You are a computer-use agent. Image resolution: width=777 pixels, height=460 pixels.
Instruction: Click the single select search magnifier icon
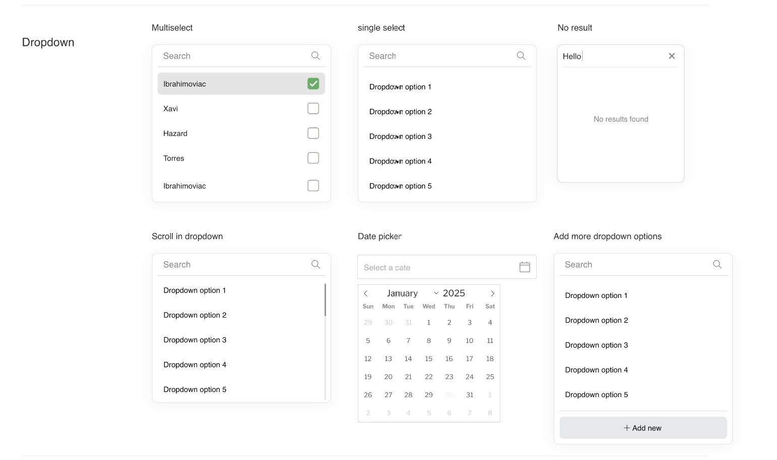coord(521,56)
